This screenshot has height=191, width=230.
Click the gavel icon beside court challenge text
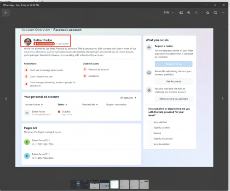point(149,90)
